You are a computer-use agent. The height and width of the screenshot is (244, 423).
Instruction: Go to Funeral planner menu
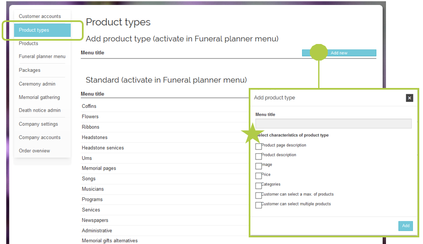pos(42,56)
